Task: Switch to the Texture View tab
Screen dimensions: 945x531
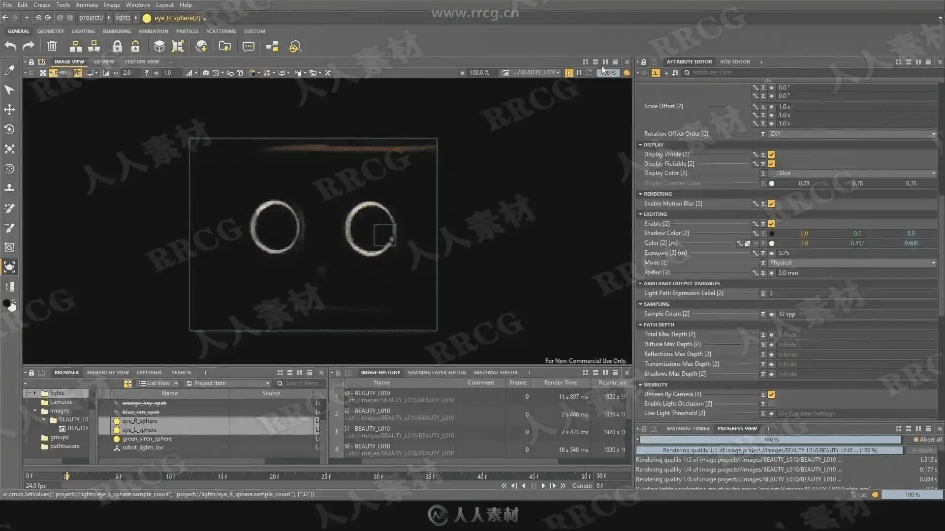Action: [142, 62]
